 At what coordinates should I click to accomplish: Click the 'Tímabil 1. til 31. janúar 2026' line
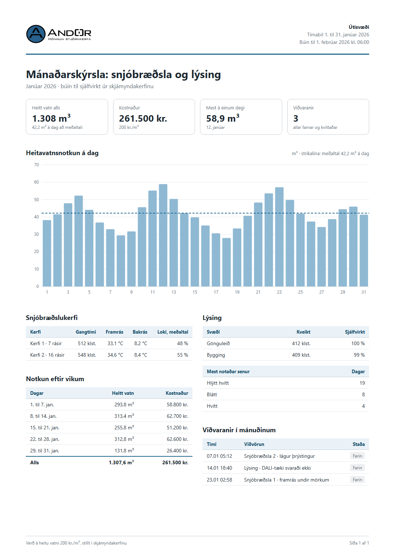[338, 35]
